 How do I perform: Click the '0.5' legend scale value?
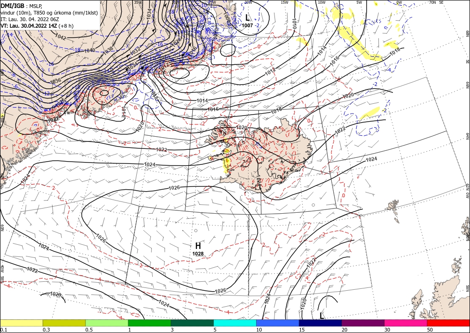click(89, 329)
